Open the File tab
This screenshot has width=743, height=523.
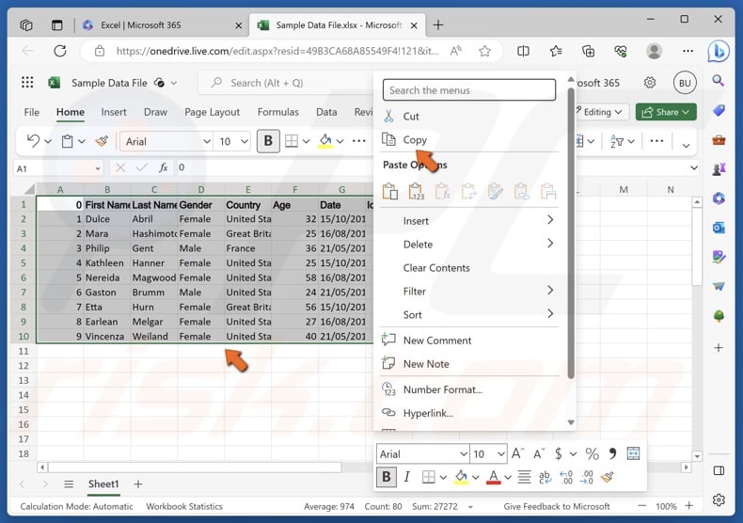[x=32, y=112]
